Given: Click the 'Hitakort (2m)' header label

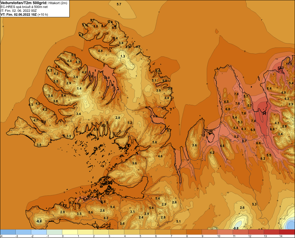Looking at the screenshot, I should pyautogui.click(x=58, y=3).
